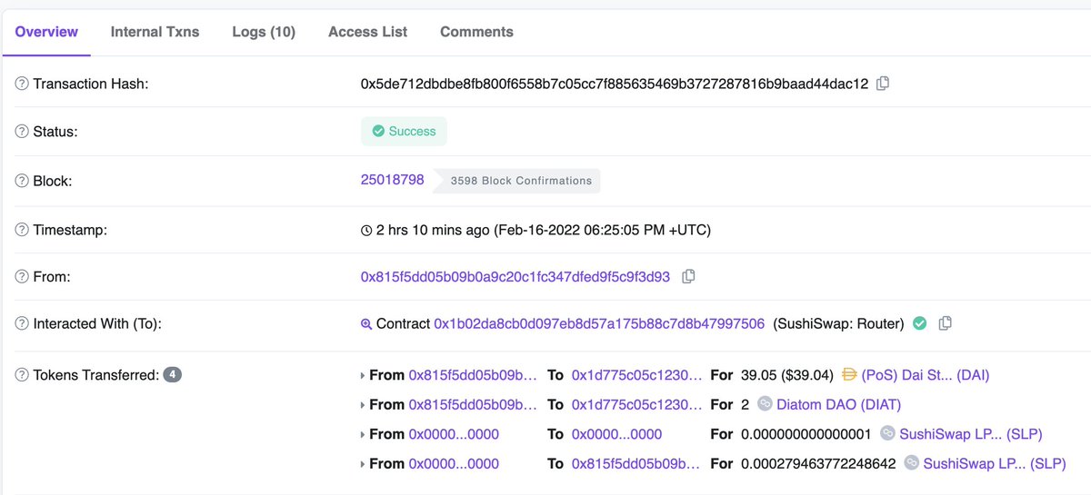Viewport: 1091px width, 495px height.
Task: Click the help icon beside From
Action: 22,276
